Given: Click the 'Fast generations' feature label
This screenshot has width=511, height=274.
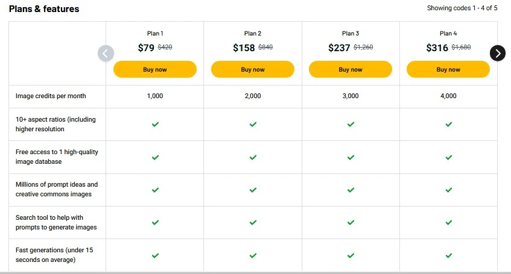Looking at the screenshot, I should [54, 255].
